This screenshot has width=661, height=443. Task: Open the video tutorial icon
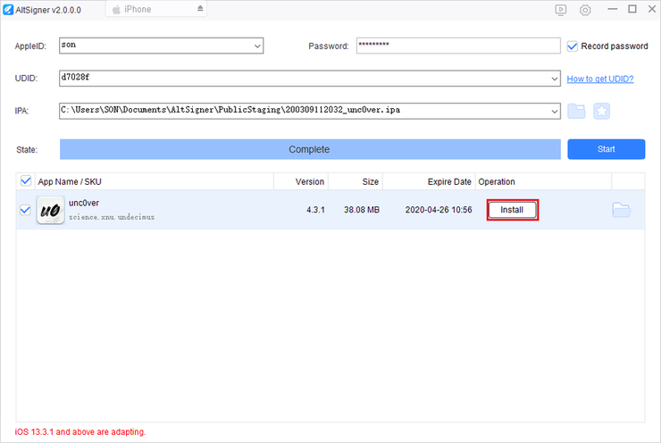tap(561, 10)
